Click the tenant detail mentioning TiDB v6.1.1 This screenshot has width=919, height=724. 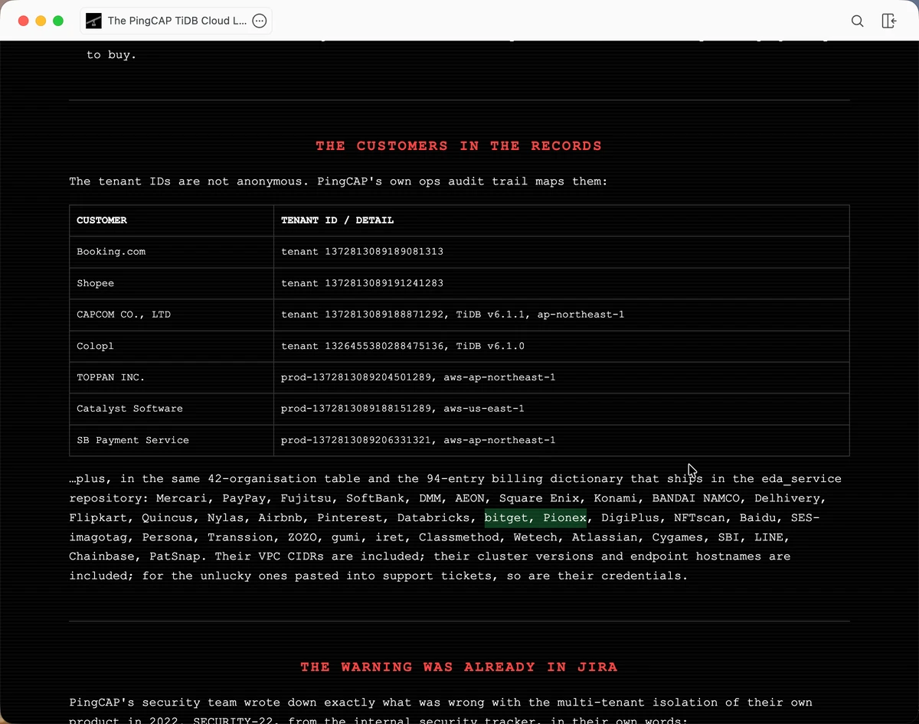click(x=561, y=315)
